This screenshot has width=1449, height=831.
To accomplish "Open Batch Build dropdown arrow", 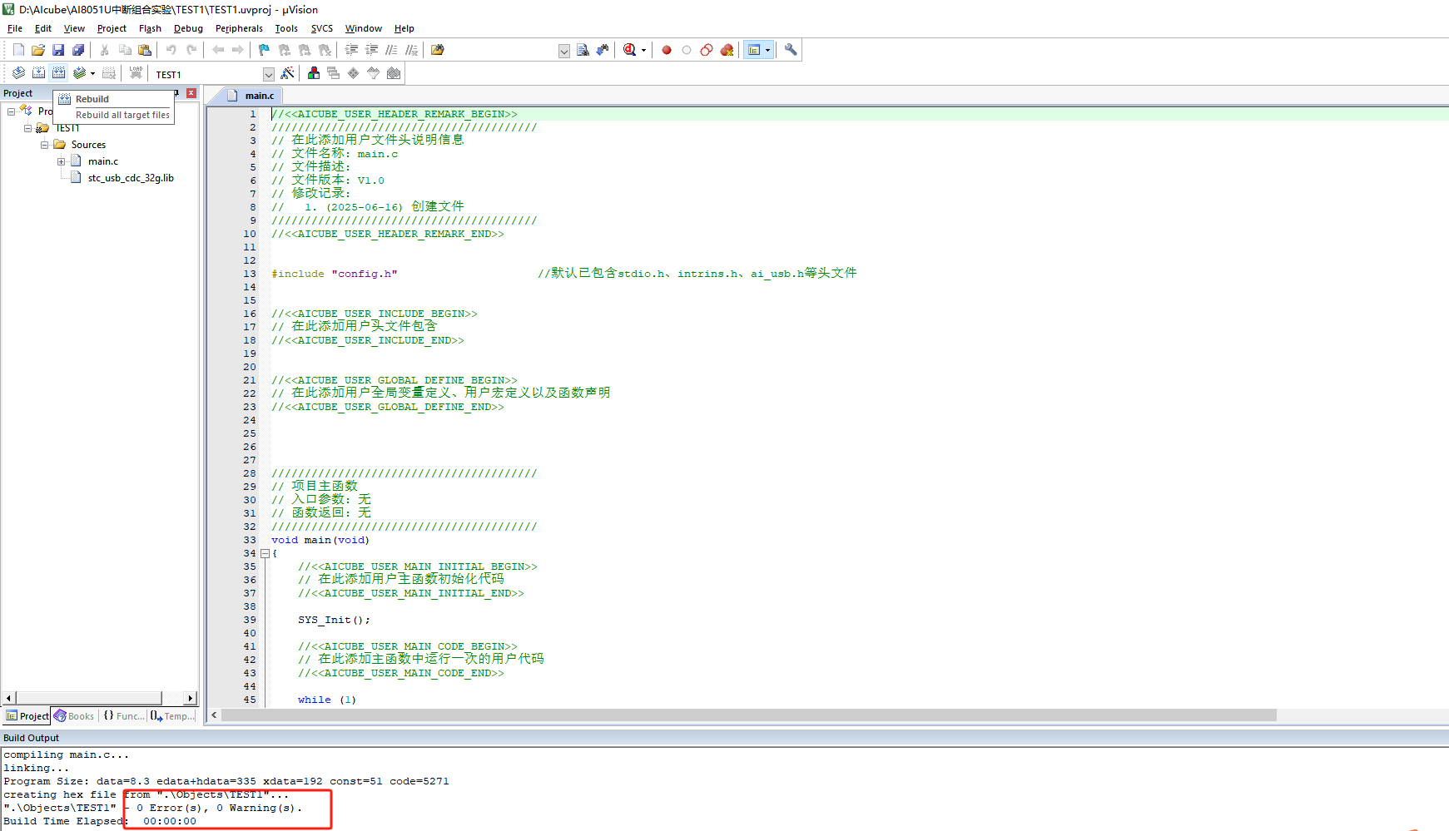I will coord(92,73).
